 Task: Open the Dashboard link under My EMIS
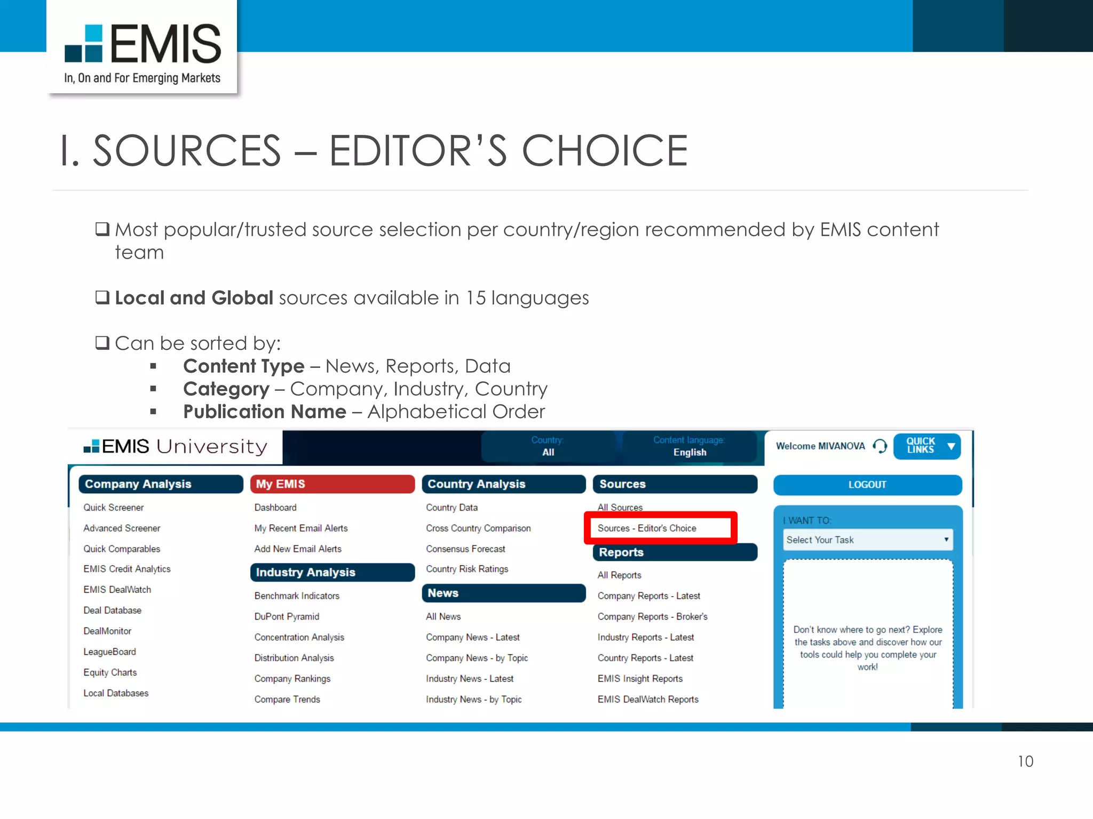(x=275, y=508)
